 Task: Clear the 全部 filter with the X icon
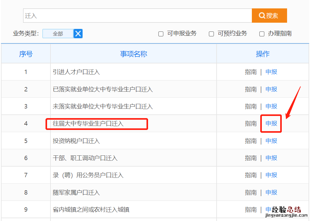[78, 34]
